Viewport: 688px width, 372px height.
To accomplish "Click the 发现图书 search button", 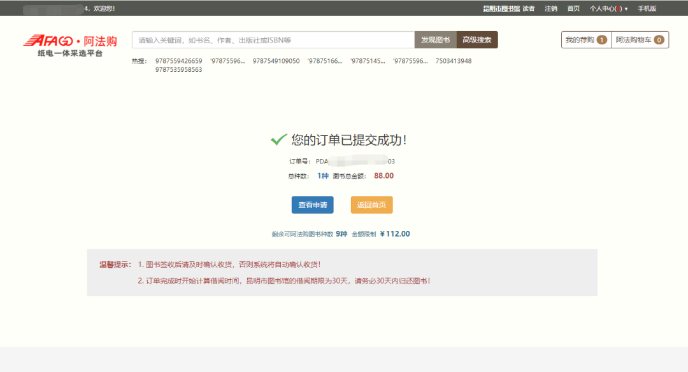I will tap(435, 40).
